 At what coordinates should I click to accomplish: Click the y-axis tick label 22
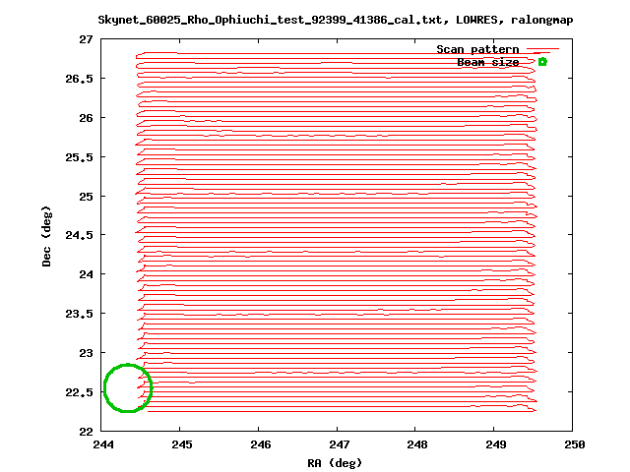click(86, 432)
